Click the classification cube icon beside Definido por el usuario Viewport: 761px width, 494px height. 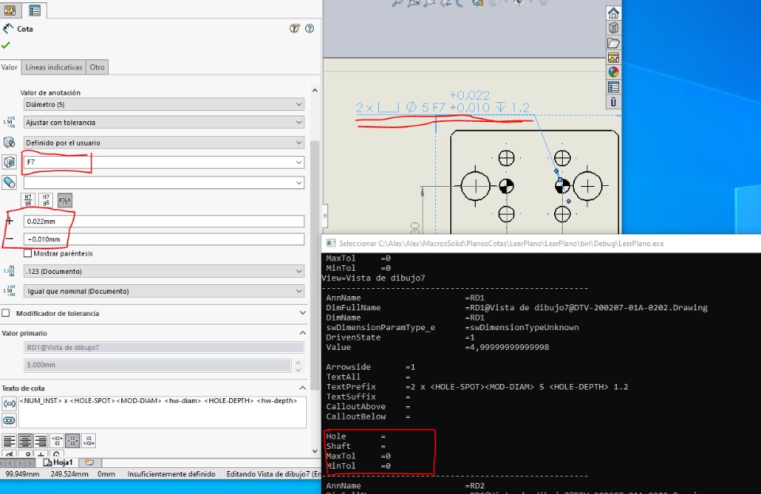click(x=9, y=142)
